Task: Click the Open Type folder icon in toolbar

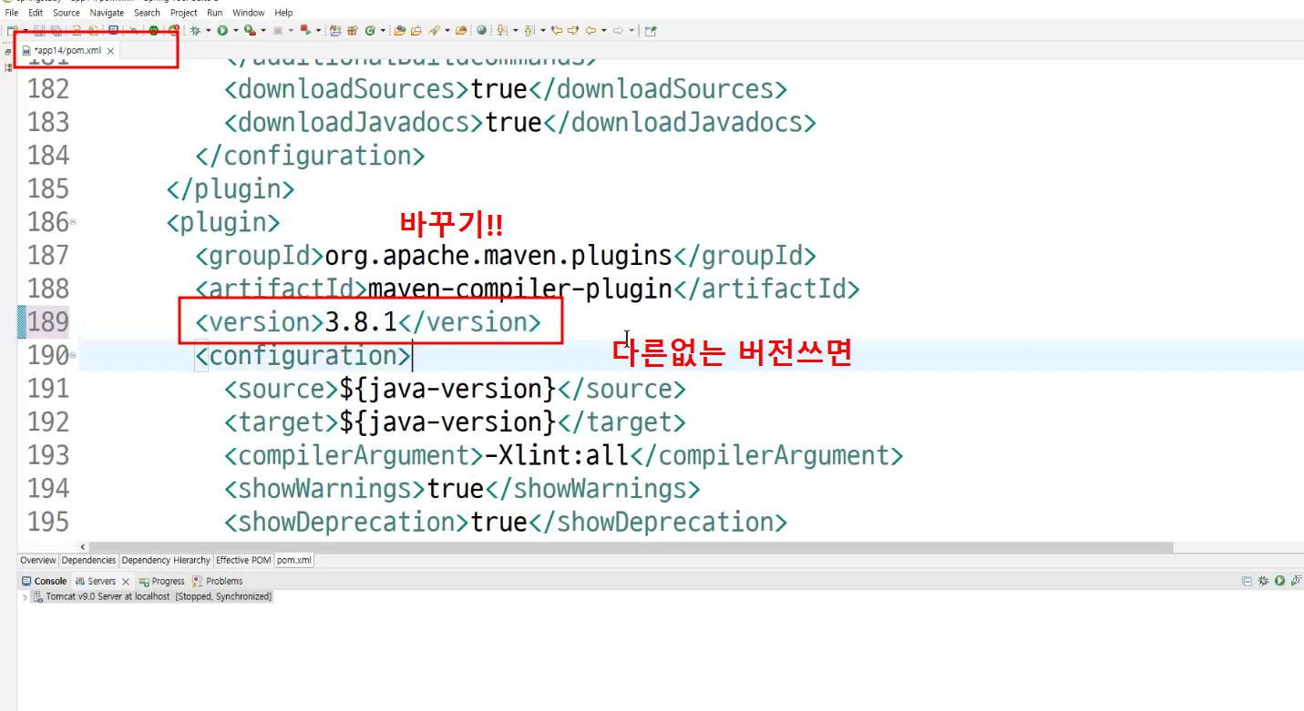Action: 399,30
